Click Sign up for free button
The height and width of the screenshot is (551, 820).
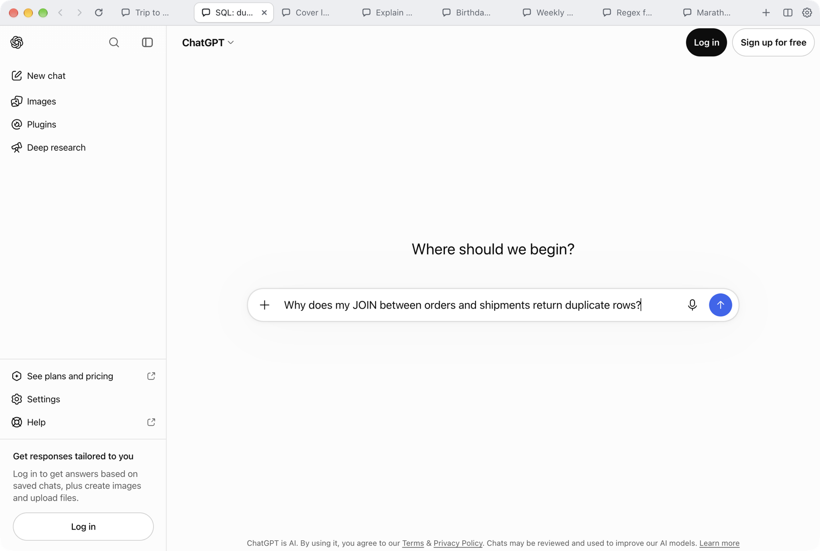pyautogui.click(x=773, y=43)
